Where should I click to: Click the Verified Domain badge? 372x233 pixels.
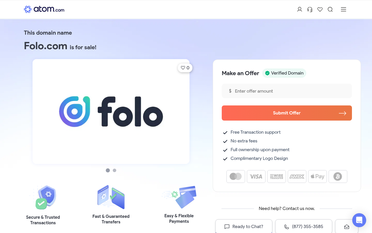pos(284,73)
